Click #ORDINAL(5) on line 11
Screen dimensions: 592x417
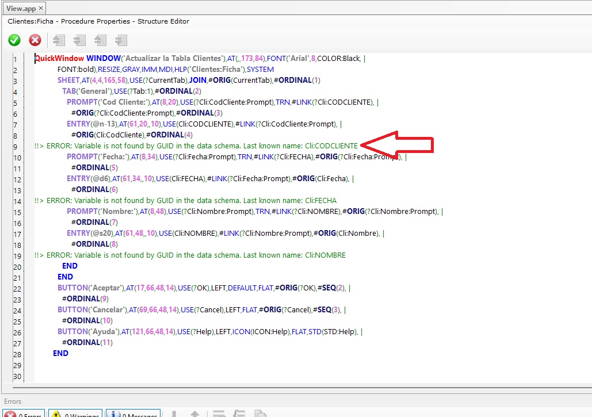94,167
